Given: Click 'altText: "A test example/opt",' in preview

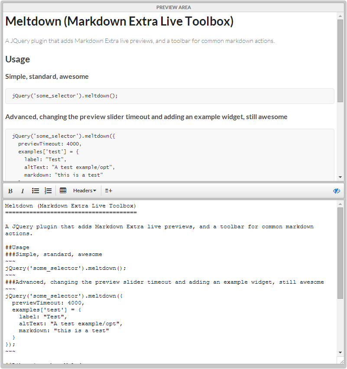Looking at the screenshot, I should (x=69, y=167).
